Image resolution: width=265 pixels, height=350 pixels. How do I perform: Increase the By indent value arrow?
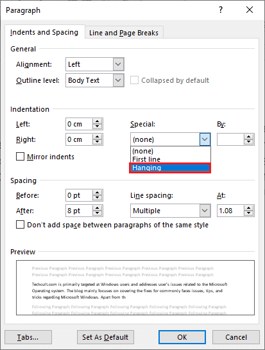(x=248, y=137)
